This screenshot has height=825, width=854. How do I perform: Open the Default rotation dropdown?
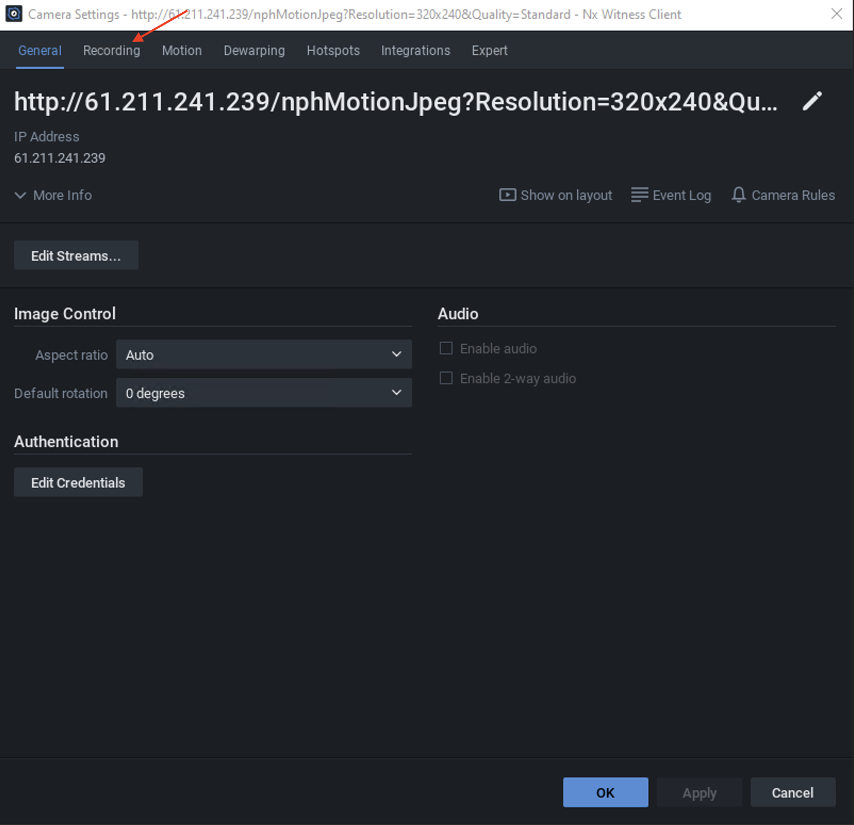(x=264, y=393)
